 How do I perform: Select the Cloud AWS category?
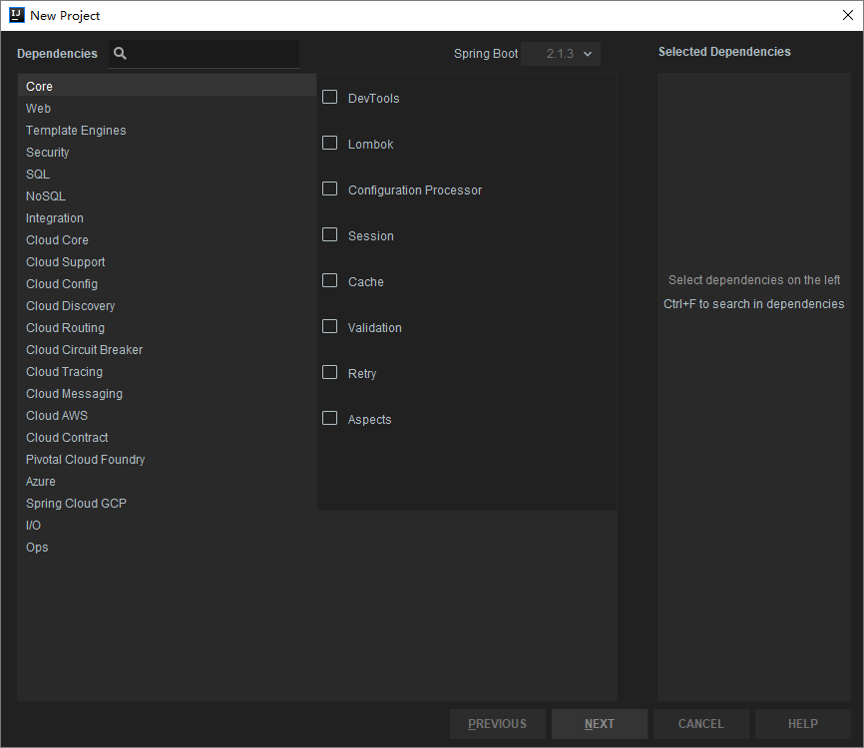167,416
